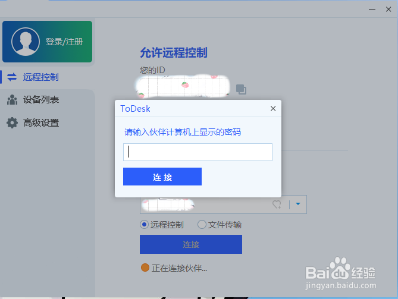
Task: Expand the partner ID history dropdown arrow
Action: pyautogui.click(x=298, y=204)
